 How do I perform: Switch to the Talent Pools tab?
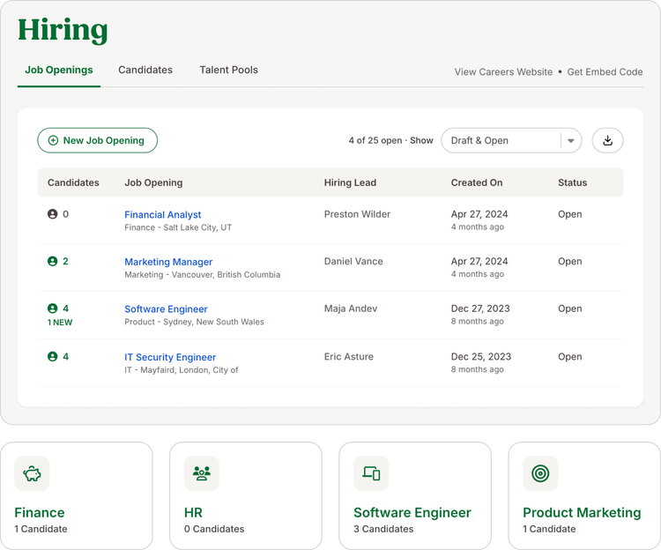228,70
